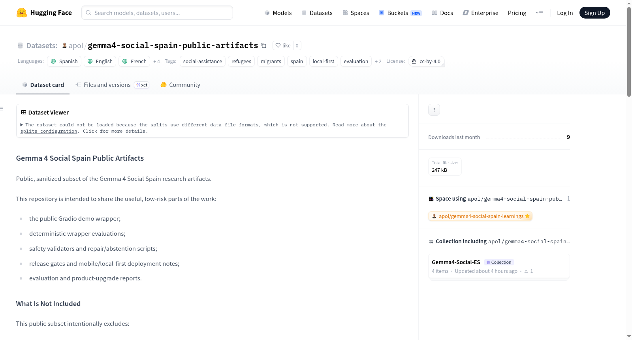This screenshot has height=340, width=632.
Task: Select the evaluation tag
Action: click(x=356, y=61)
